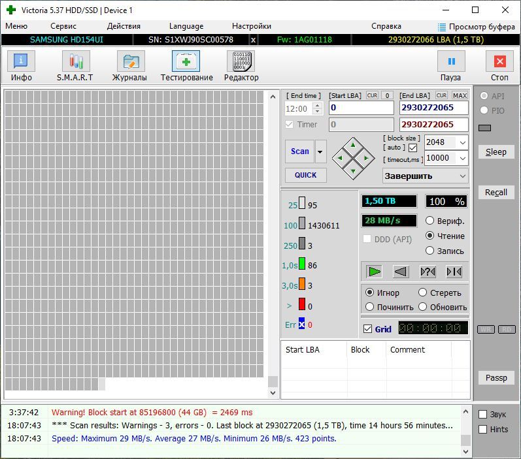Click the green play forward scan button
The width and height of the screenshot is (521, 459).
pyautogui.click(x=375, y=272)
